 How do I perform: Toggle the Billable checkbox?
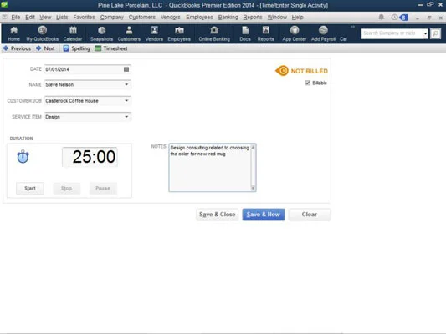coord(307,83)
